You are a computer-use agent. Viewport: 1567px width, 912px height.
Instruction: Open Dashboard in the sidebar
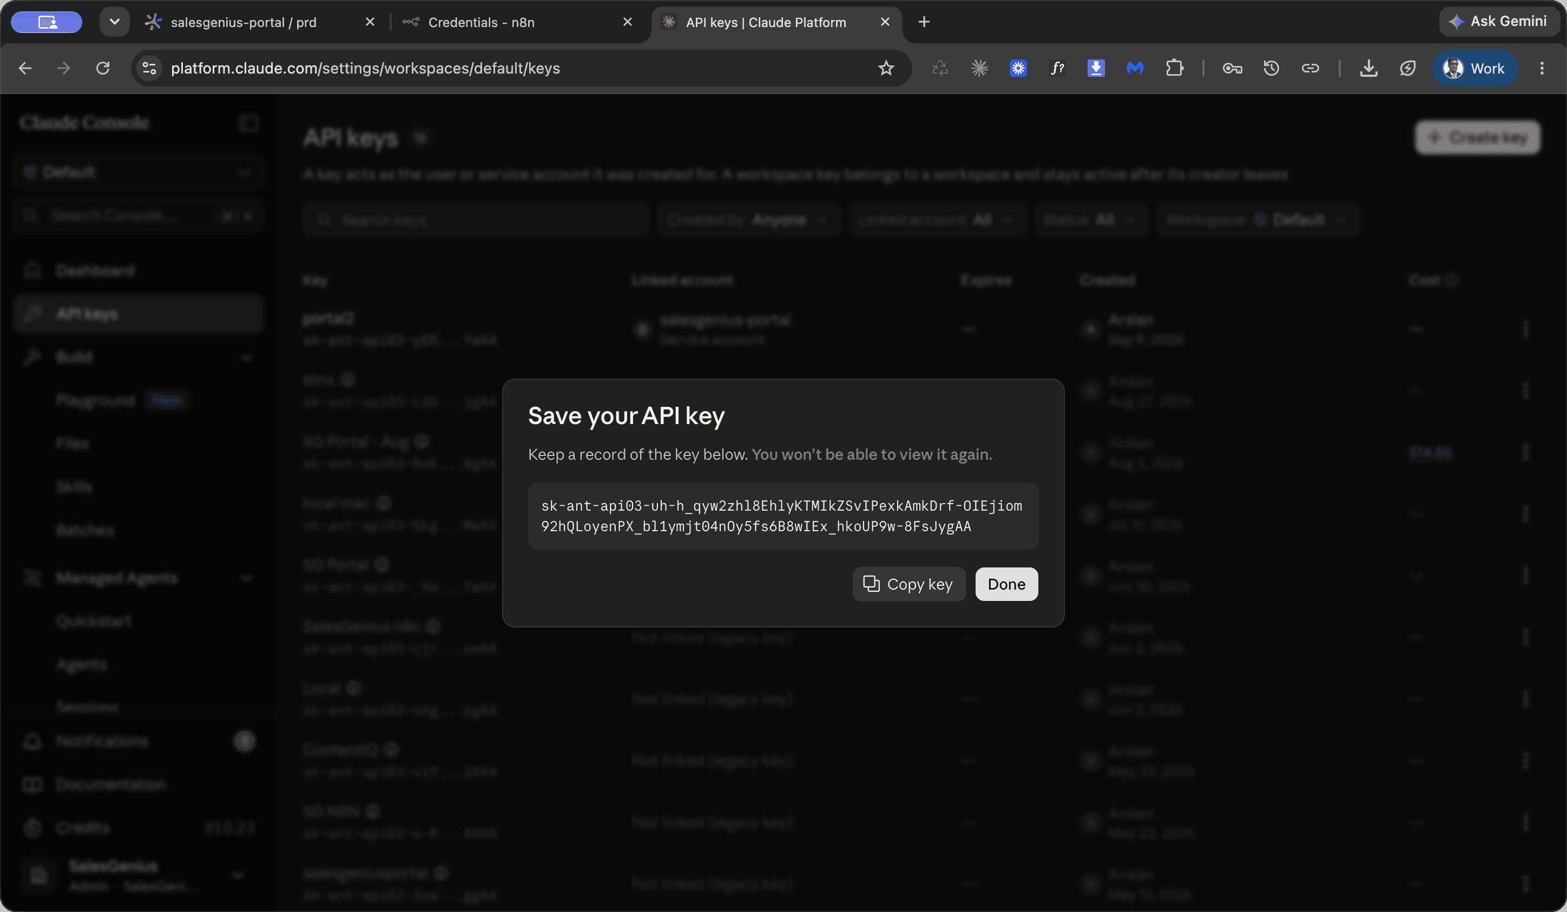[x=138, y=270]
